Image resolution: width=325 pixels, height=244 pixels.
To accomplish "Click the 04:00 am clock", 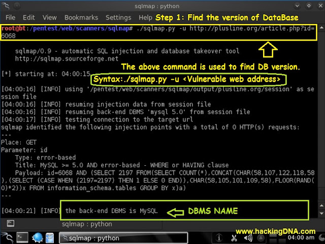I will [x=301, y=237].
